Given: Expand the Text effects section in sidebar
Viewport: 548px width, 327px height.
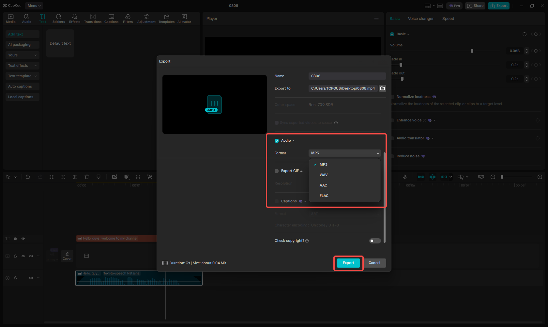Looking at the screenshot, I should pyautogui.click(x=22, y=65).
